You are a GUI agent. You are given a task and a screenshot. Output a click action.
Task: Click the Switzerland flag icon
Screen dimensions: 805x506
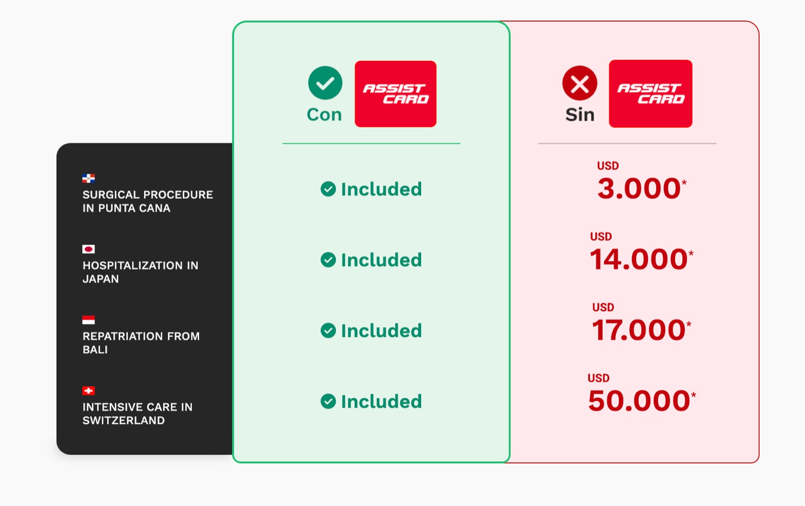point(89,391)
